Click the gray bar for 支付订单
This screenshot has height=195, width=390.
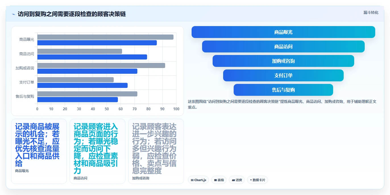(75, 80)
